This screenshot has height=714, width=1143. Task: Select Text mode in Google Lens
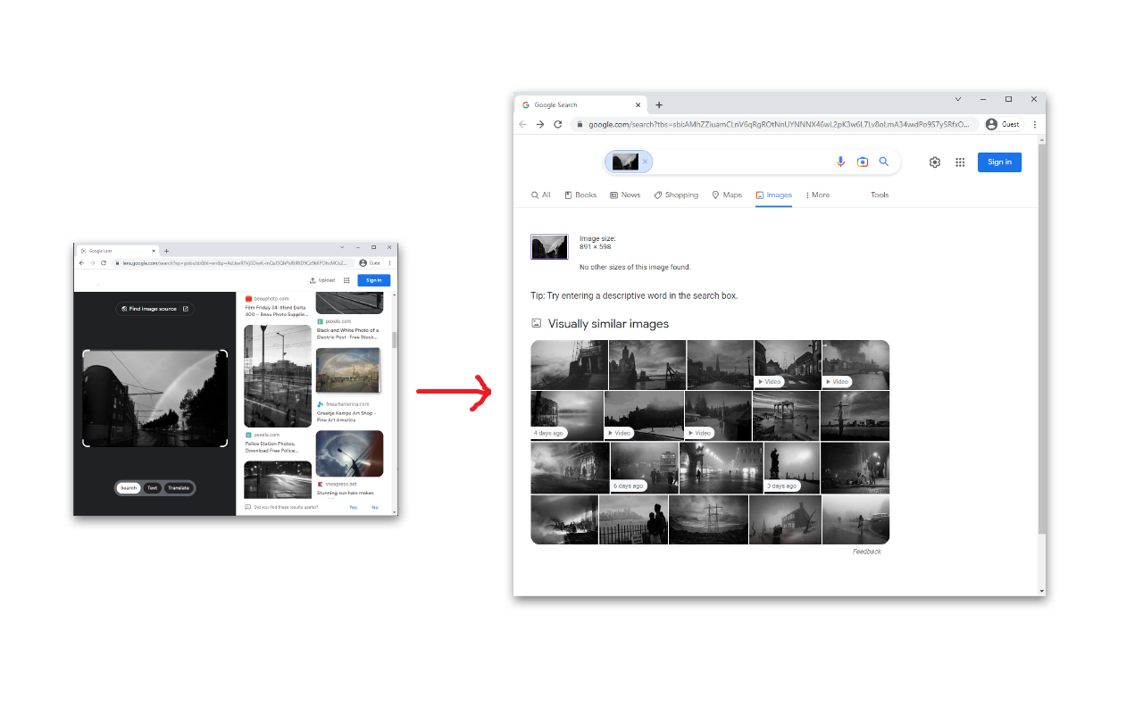(x=153, y=487)
